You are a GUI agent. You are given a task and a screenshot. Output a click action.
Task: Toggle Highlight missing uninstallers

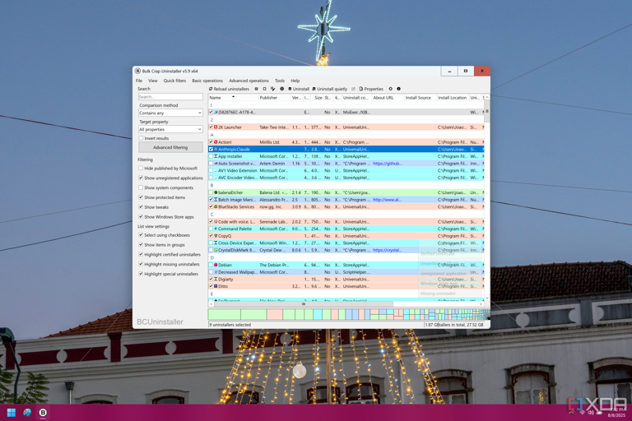click(x=141, y=264)
